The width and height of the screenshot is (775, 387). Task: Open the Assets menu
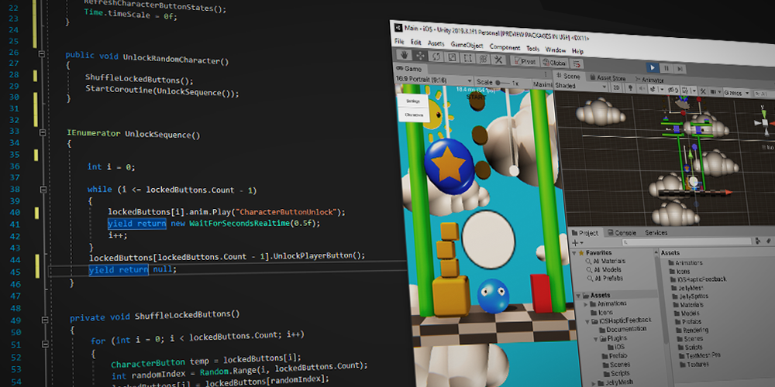click(x=436, y=43)
